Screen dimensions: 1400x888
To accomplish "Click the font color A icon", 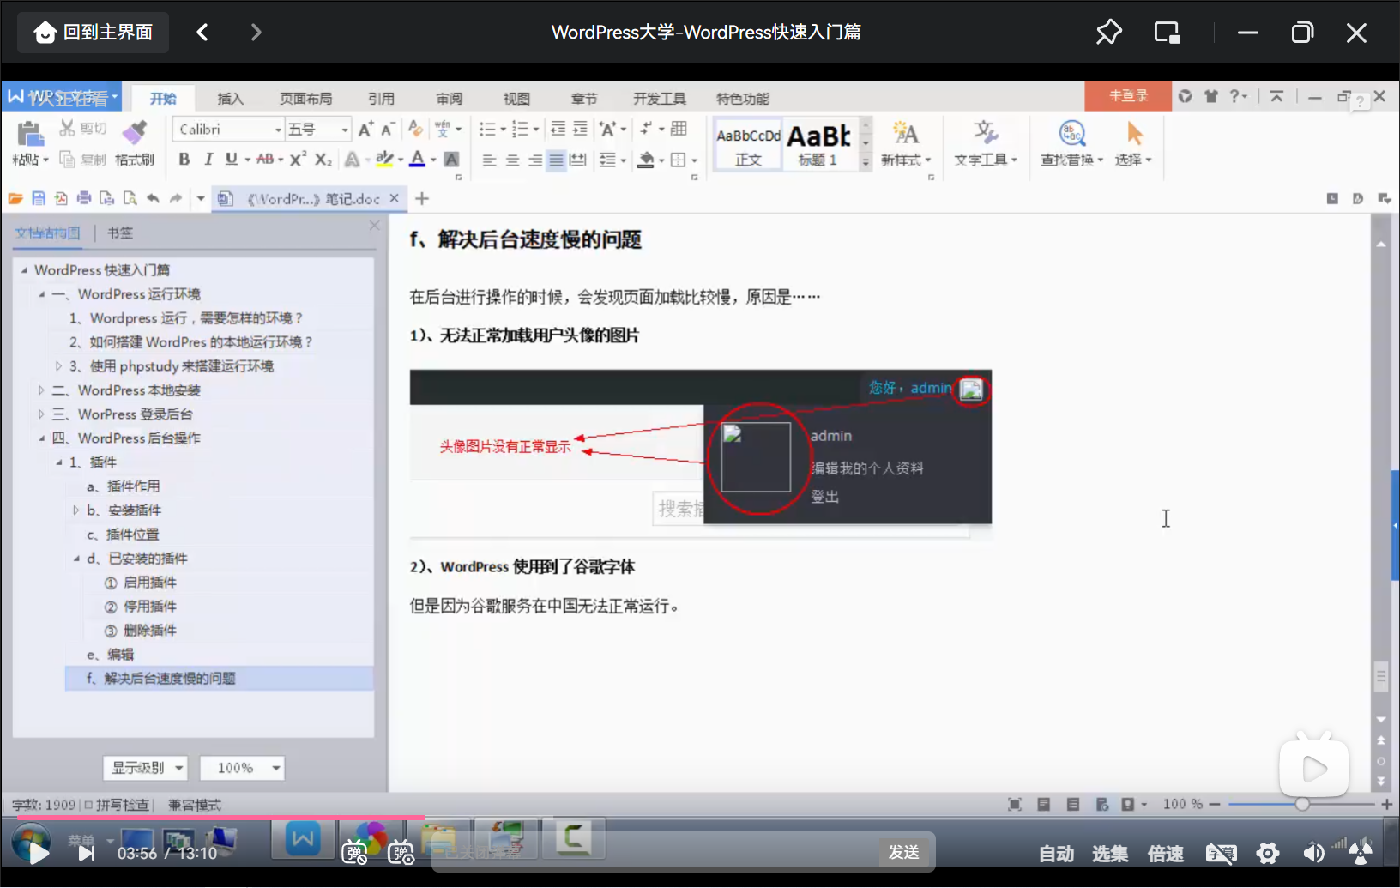I will point(418,160).
